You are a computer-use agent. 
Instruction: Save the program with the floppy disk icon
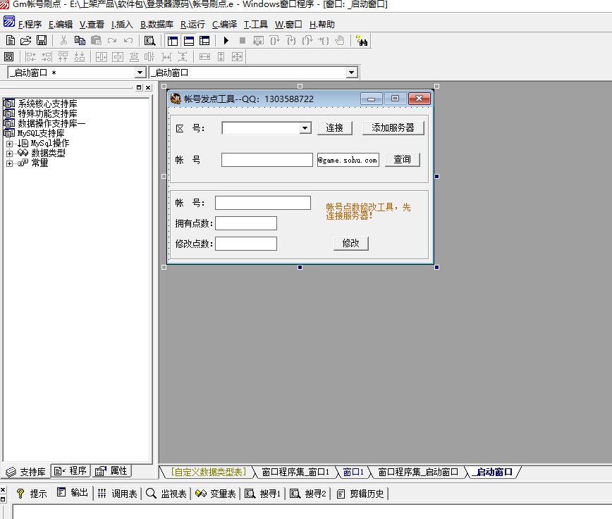click(x=42, y=41)
